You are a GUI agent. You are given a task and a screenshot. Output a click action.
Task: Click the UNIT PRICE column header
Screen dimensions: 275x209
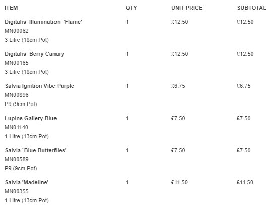(187, 8)
